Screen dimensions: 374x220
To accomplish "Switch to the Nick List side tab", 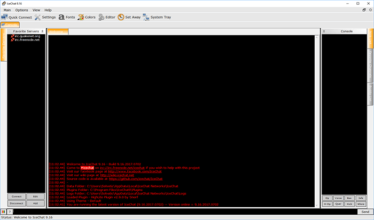I will coord(370,38).
